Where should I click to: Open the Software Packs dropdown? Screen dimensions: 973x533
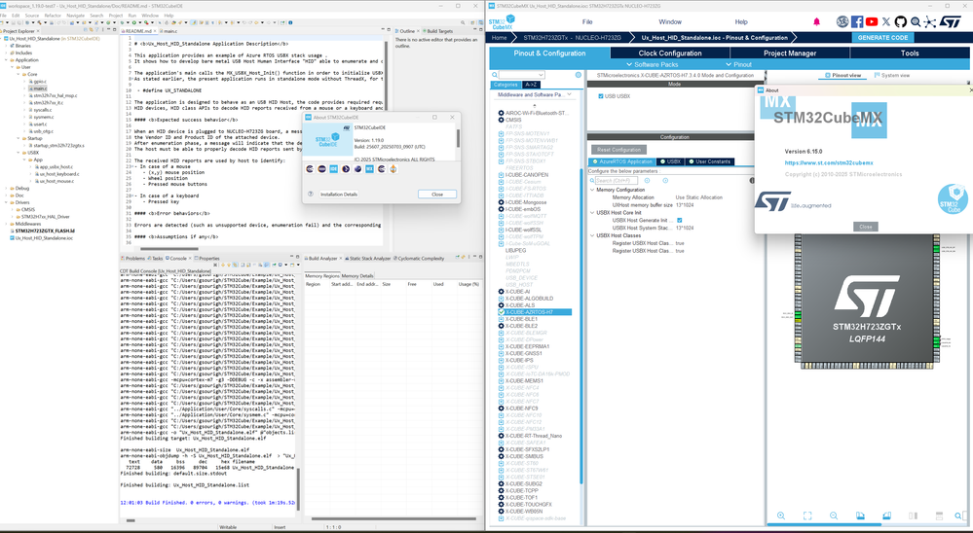click(653, 64)
